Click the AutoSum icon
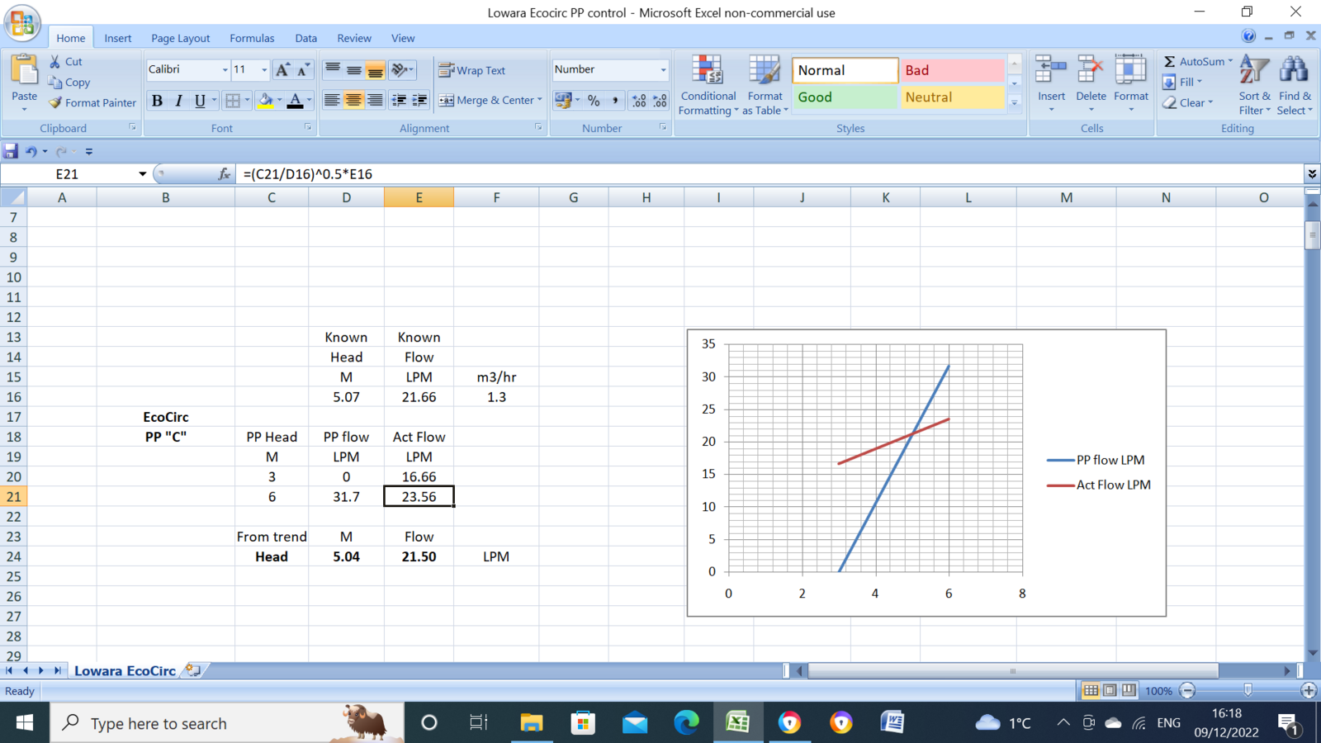Screen dimensions: 1321x743 [x=1170, y=62]
